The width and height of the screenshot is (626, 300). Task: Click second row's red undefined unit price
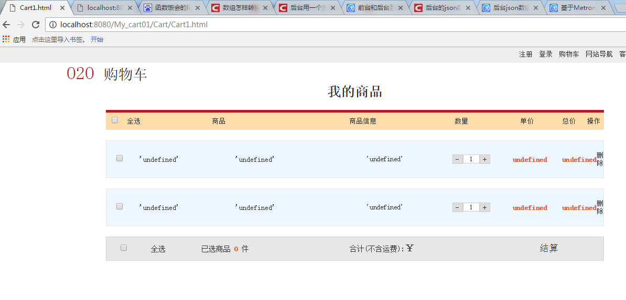[x=530, y=208]
